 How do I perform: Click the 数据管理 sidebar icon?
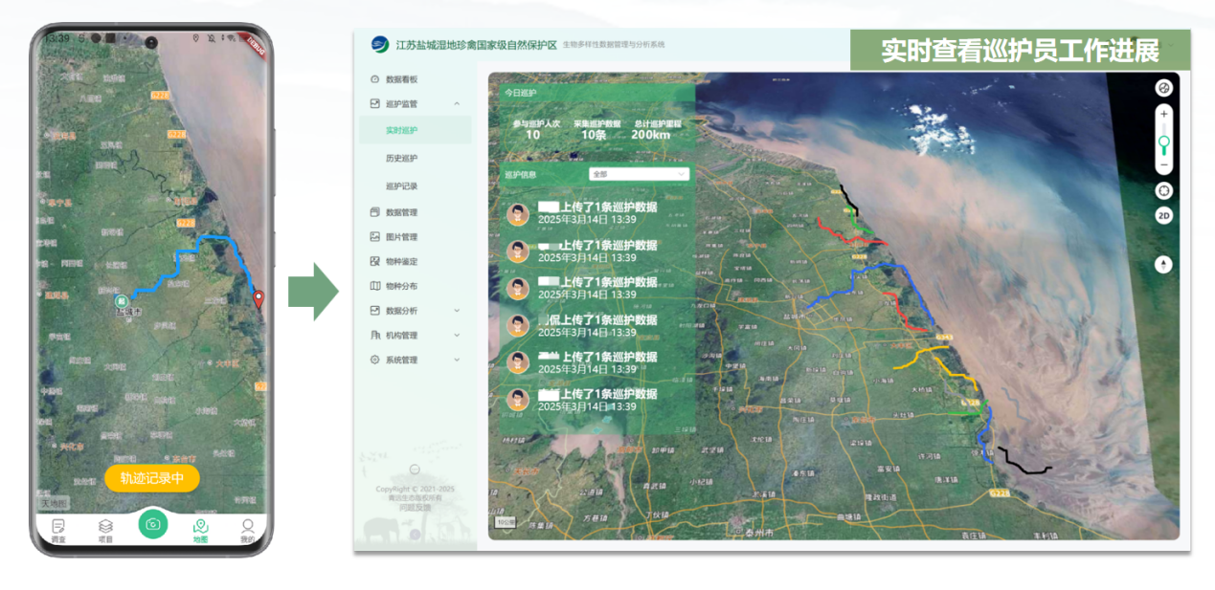pyautogui.click(x=375, y=212)
